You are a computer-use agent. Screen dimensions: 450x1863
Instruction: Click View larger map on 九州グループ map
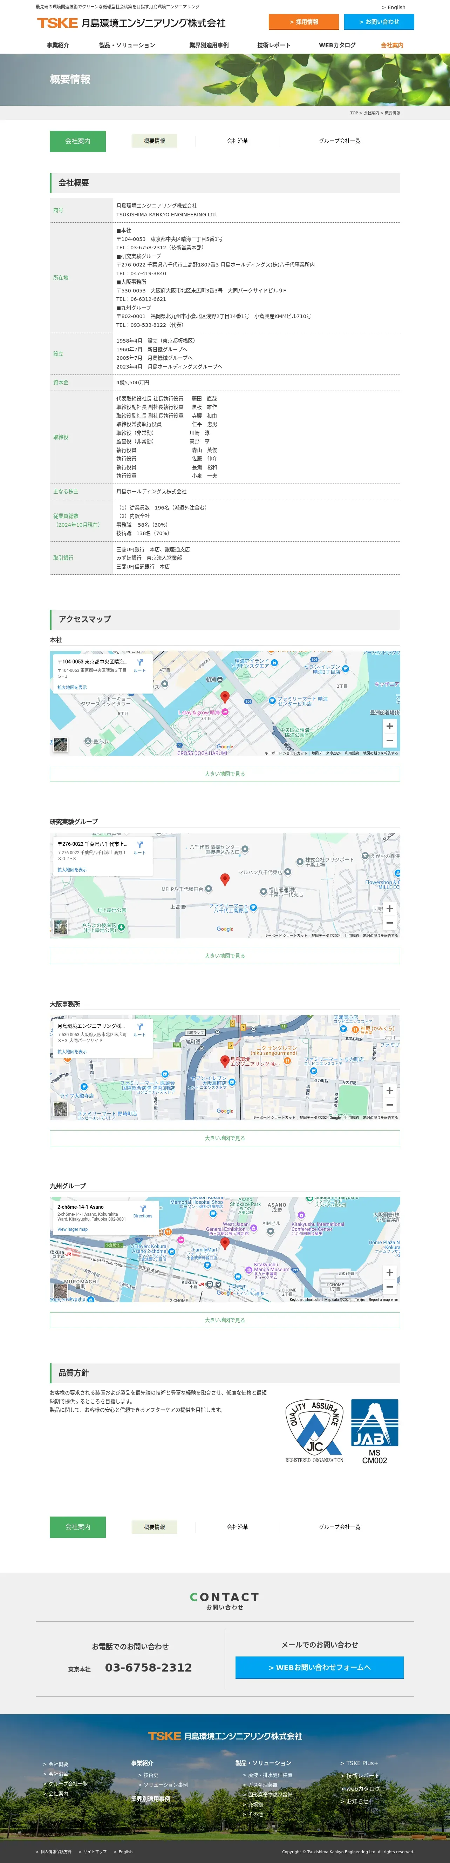tap(72, 1229)
